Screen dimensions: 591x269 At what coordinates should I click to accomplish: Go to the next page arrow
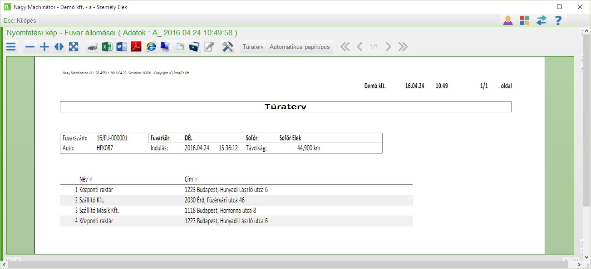click(x=388, y=47)
